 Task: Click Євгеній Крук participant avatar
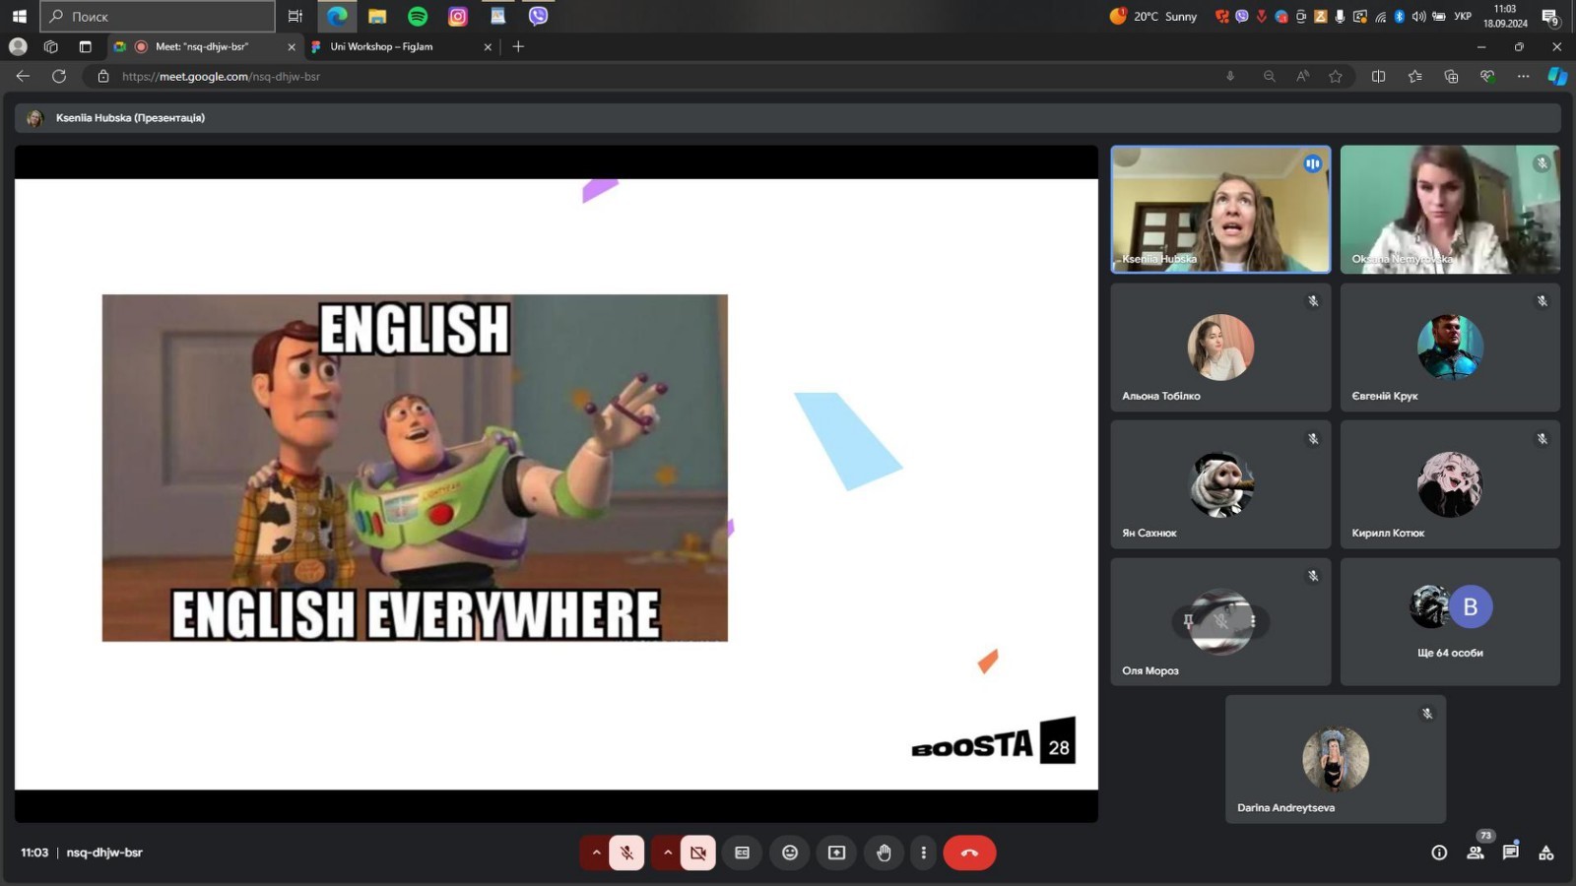tap(1450, 348)
